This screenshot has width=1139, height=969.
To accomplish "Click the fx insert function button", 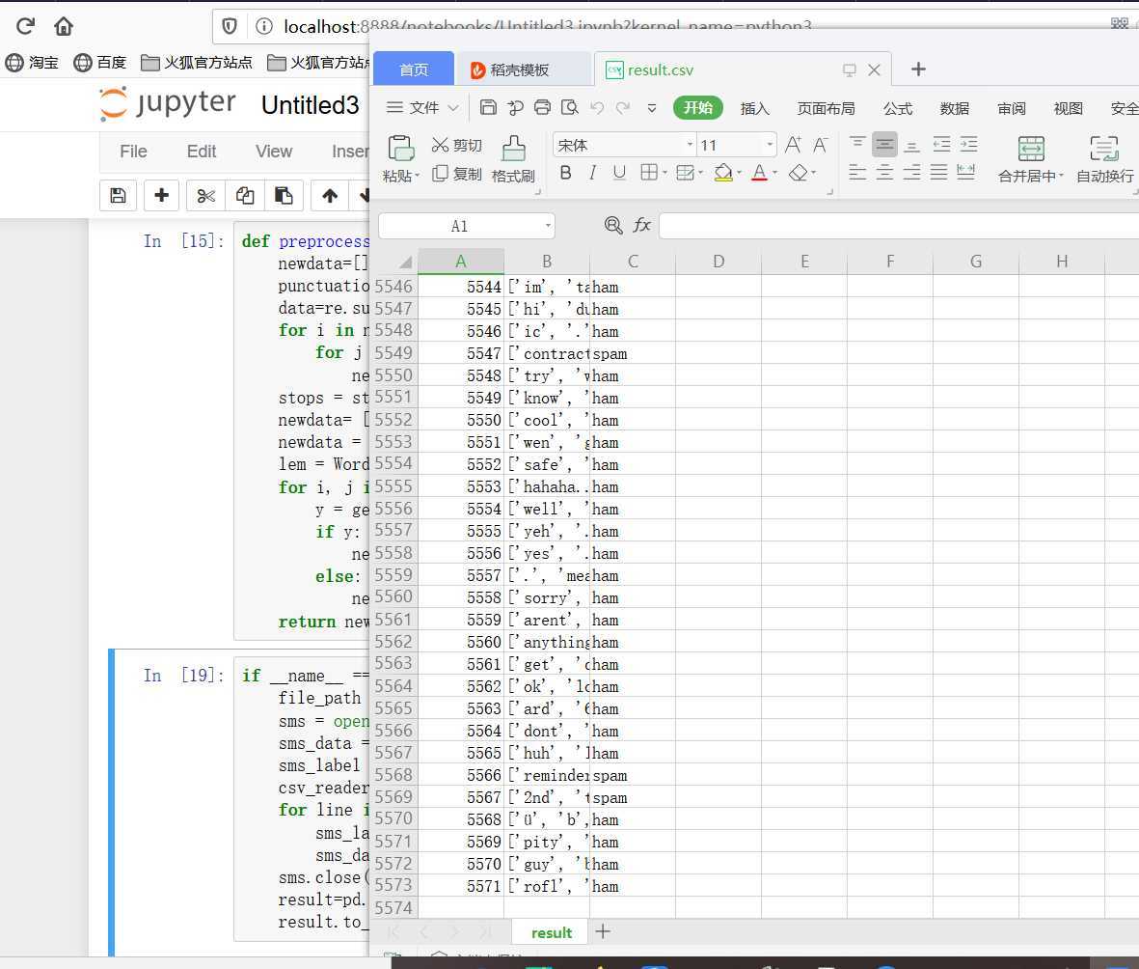I will pyautogui.click(x=641, y=225).
